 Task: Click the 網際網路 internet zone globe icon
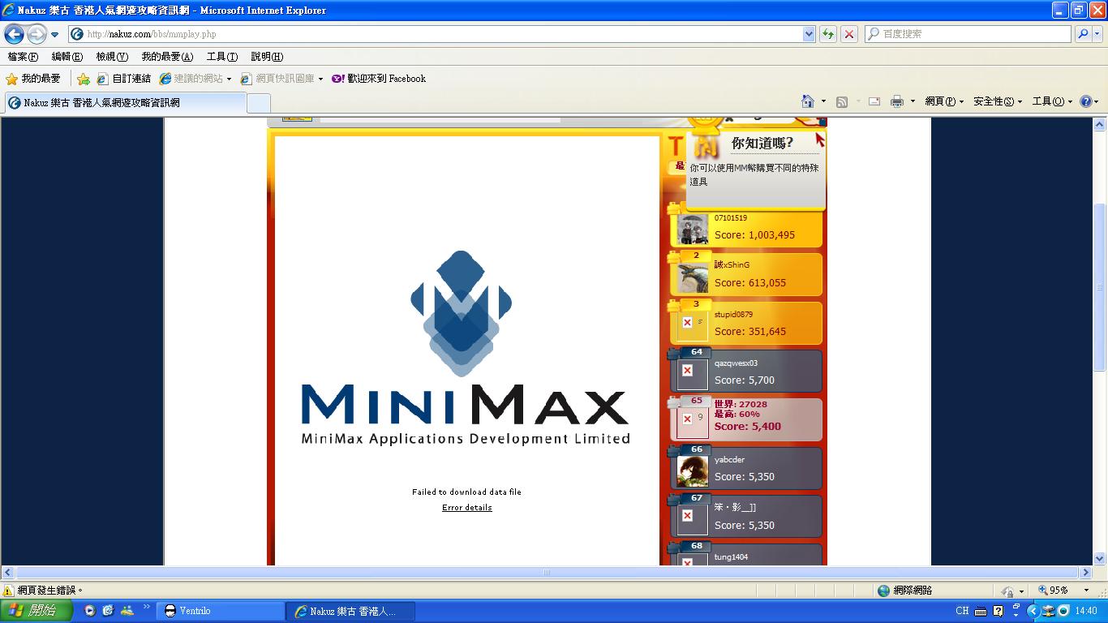[884, 591]
